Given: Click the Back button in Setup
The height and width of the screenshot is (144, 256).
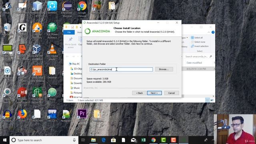Looking at the screenshot, I should pos(139,93).
